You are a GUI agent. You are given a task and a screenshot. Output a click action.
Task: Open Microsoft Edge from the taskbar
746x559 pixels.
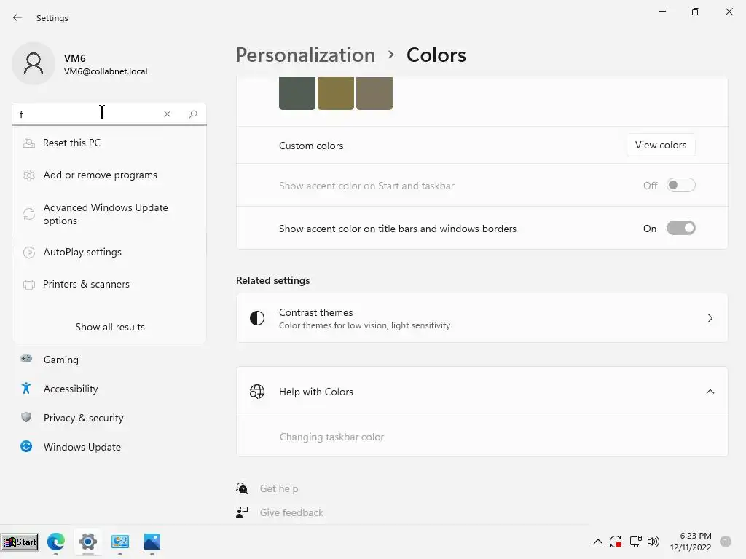coord(56,542)
